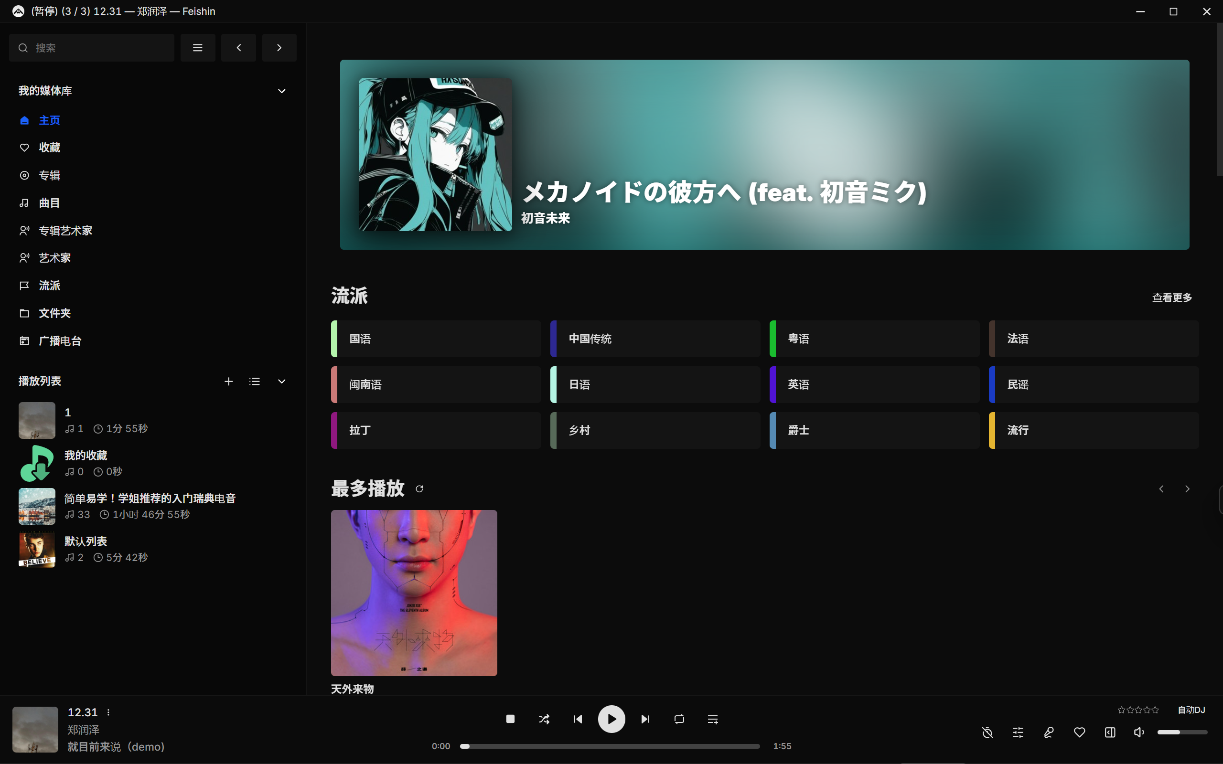This screenshot has width=1223, height=764.
Task: Collapse the 播放列表 section
Action: 281,382
